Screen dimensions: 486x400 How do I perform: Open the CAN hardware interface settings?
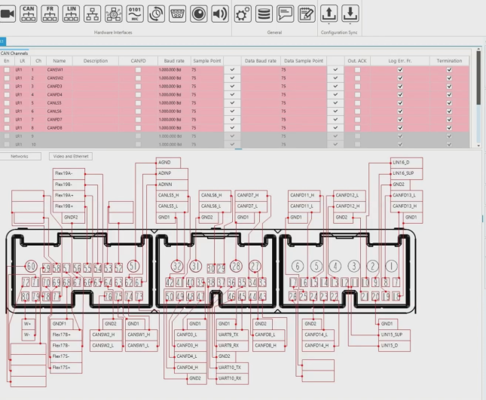coord(29,13)
